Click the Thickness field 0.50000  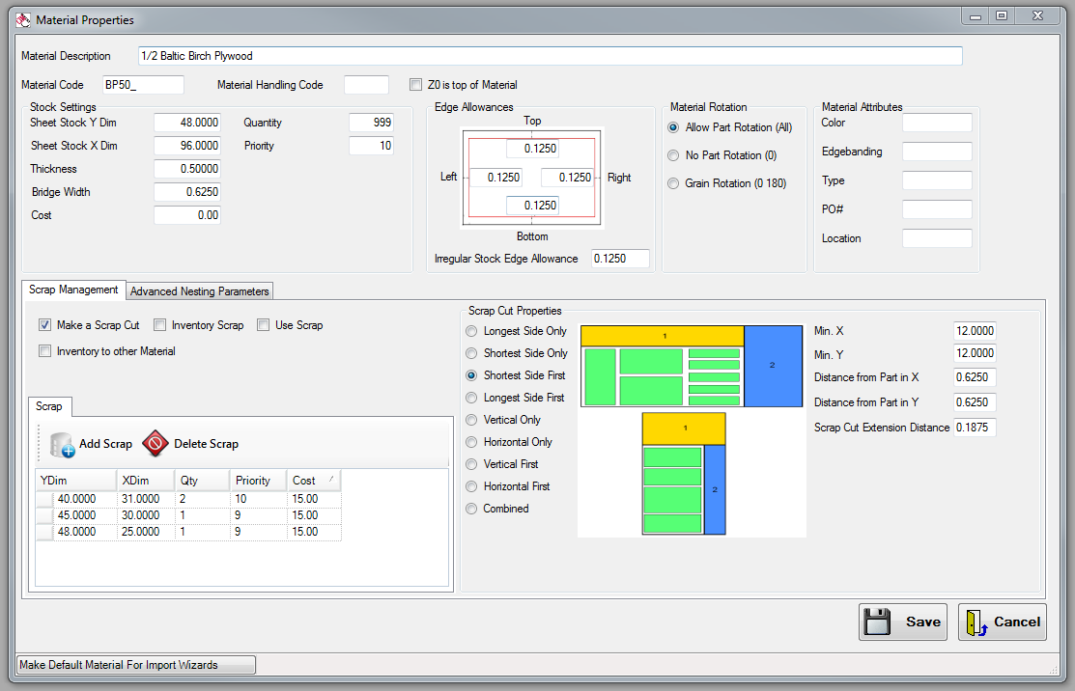(186, 169)
